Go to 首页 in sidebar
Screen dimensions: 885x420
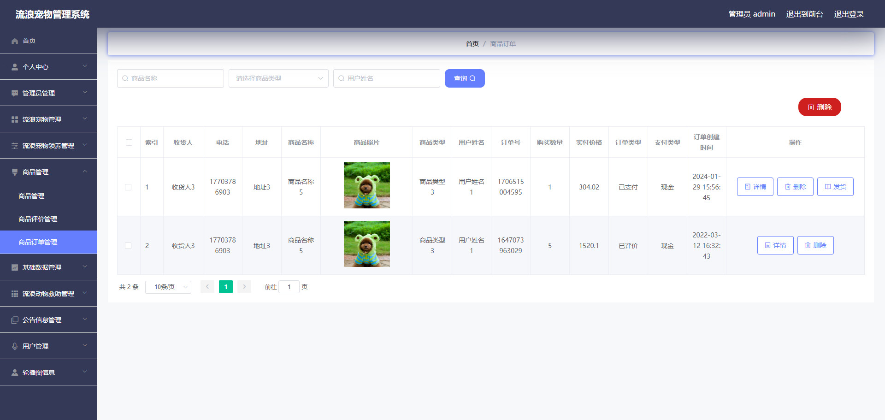(48, 41)
